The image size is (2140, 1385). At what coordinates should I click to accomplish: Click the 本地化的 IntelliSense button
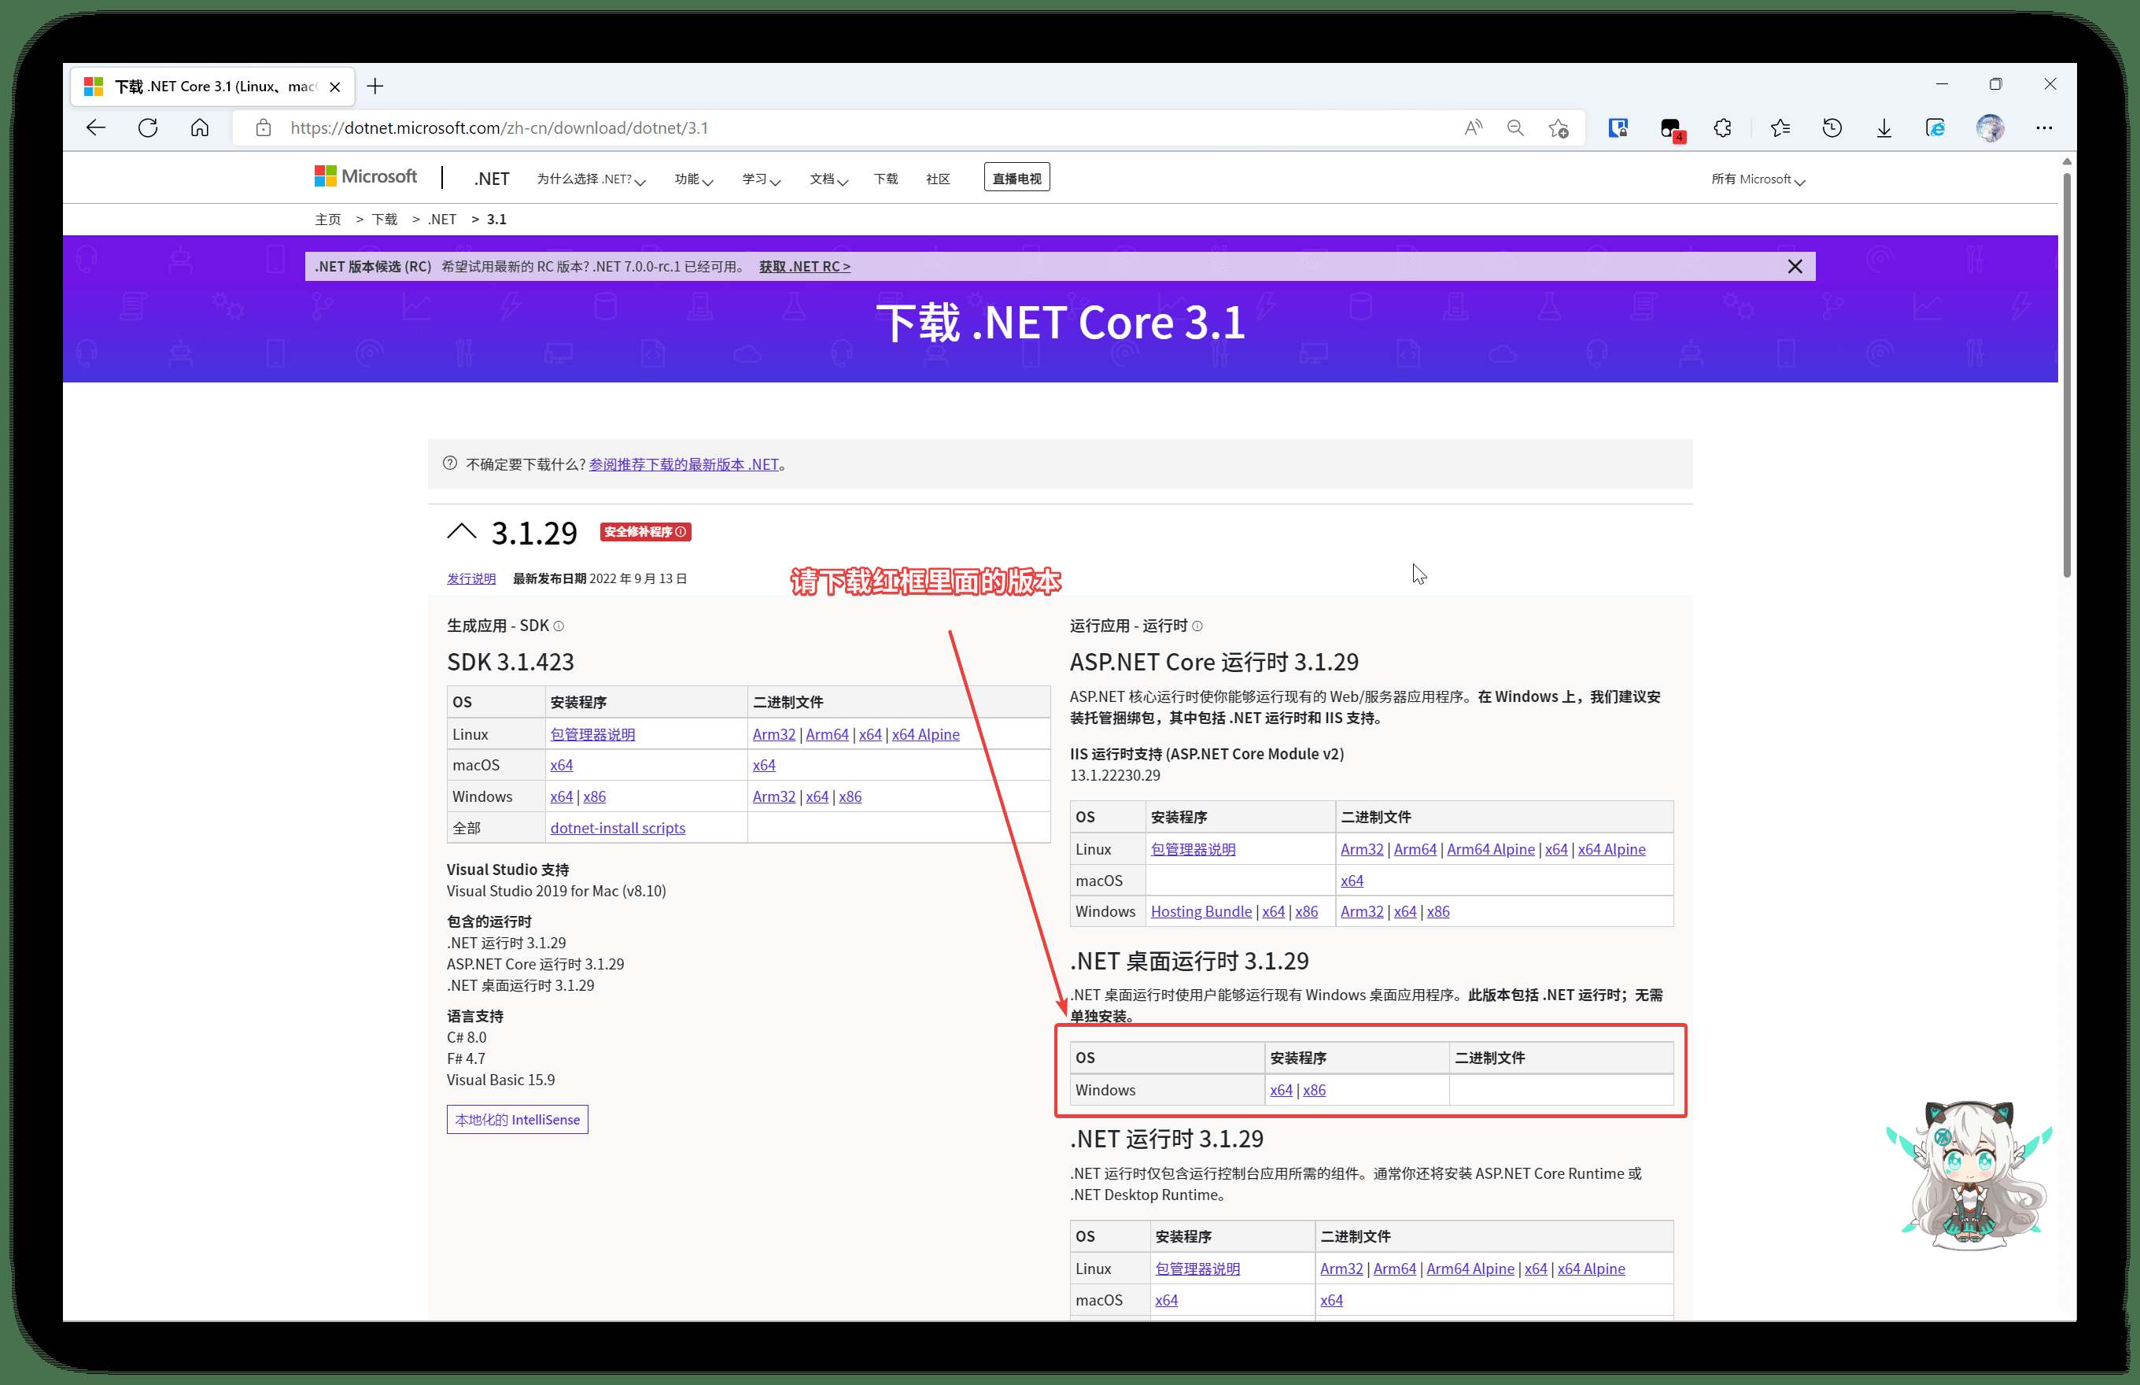coord(517,1120)
